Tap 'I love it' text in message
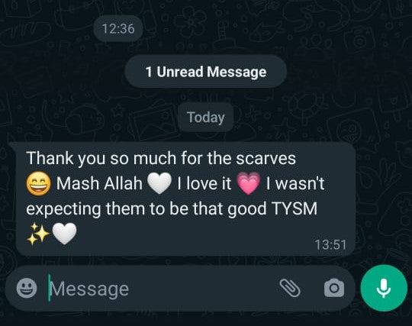 coord(204,183)
